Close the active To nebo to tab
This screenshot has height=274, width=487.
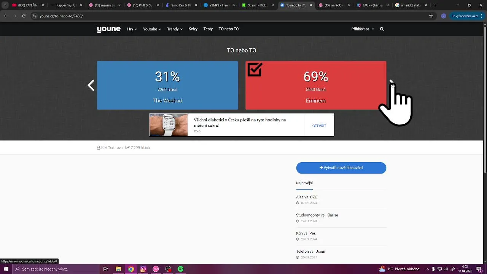click(x=311, y=5)
